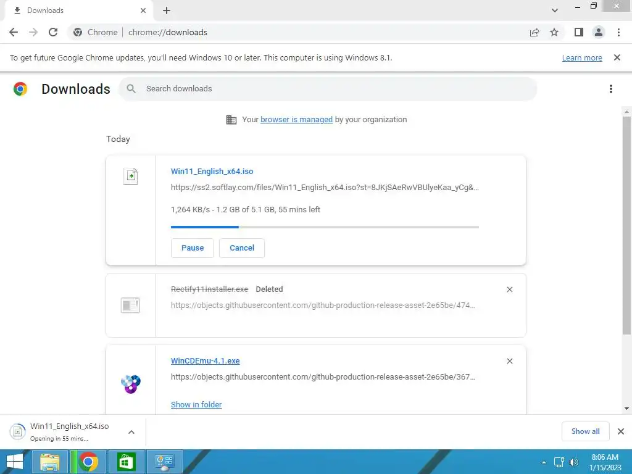Expand options for Win11_English_x64.iso shelf item

131,432
